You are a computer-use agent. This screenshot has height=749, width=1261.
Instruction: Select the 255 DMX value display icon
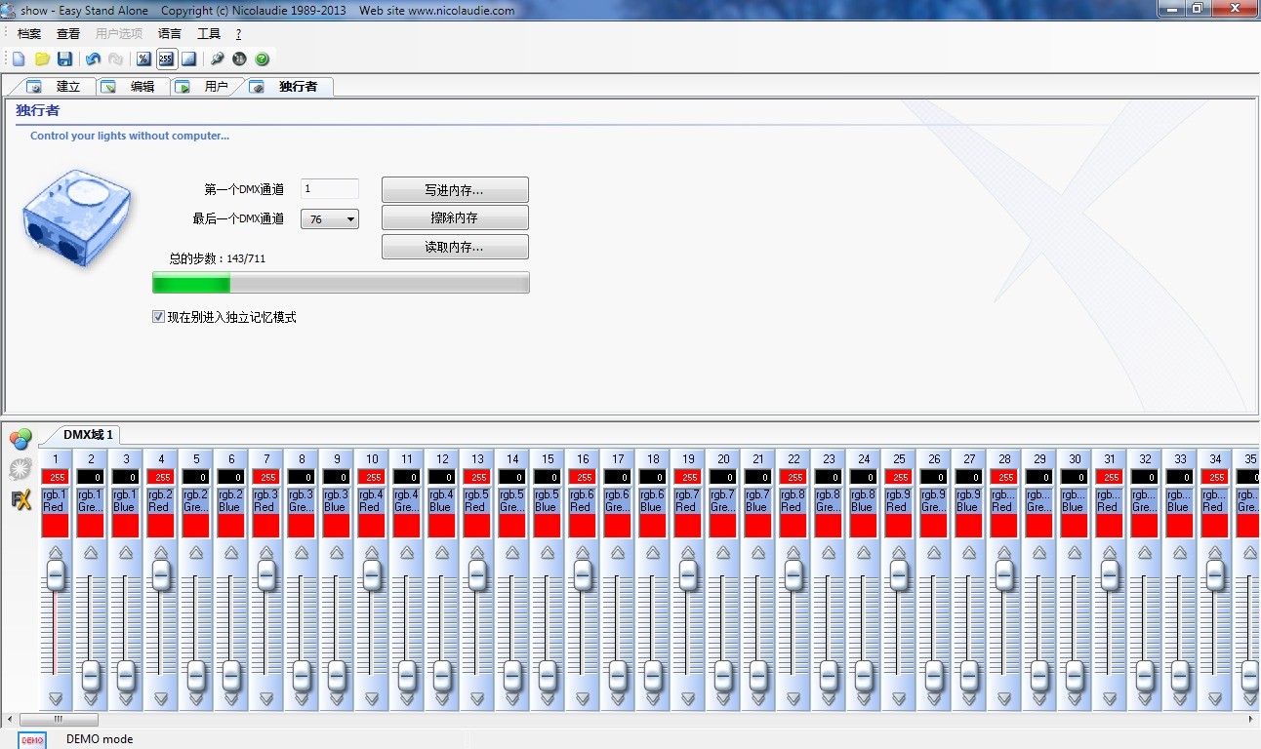coord(166,59)
